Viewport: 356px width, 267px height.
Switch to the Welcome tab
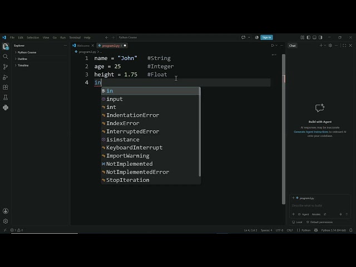point(83,46)
